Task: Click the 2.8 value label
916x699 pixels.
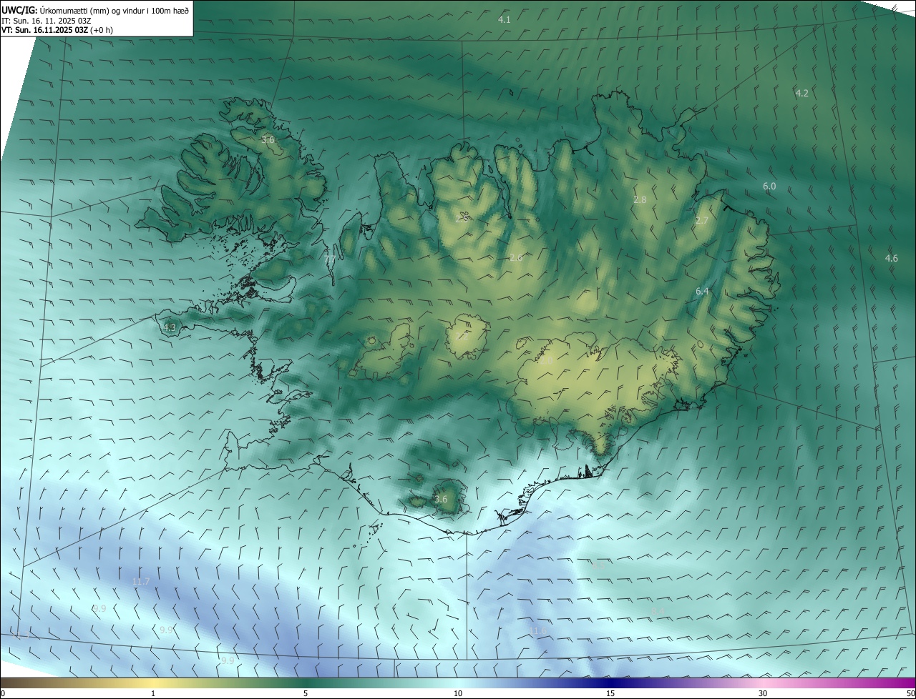Action: (640, 200)
